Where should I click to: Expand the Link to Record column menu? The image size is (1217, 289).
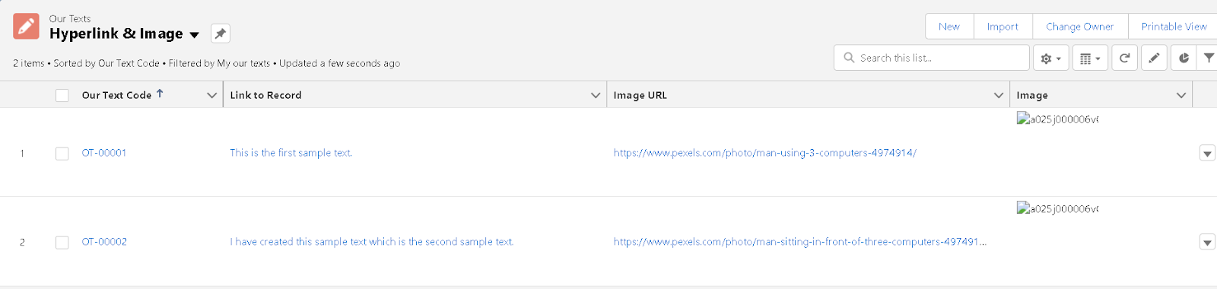(x=596, y=95)
